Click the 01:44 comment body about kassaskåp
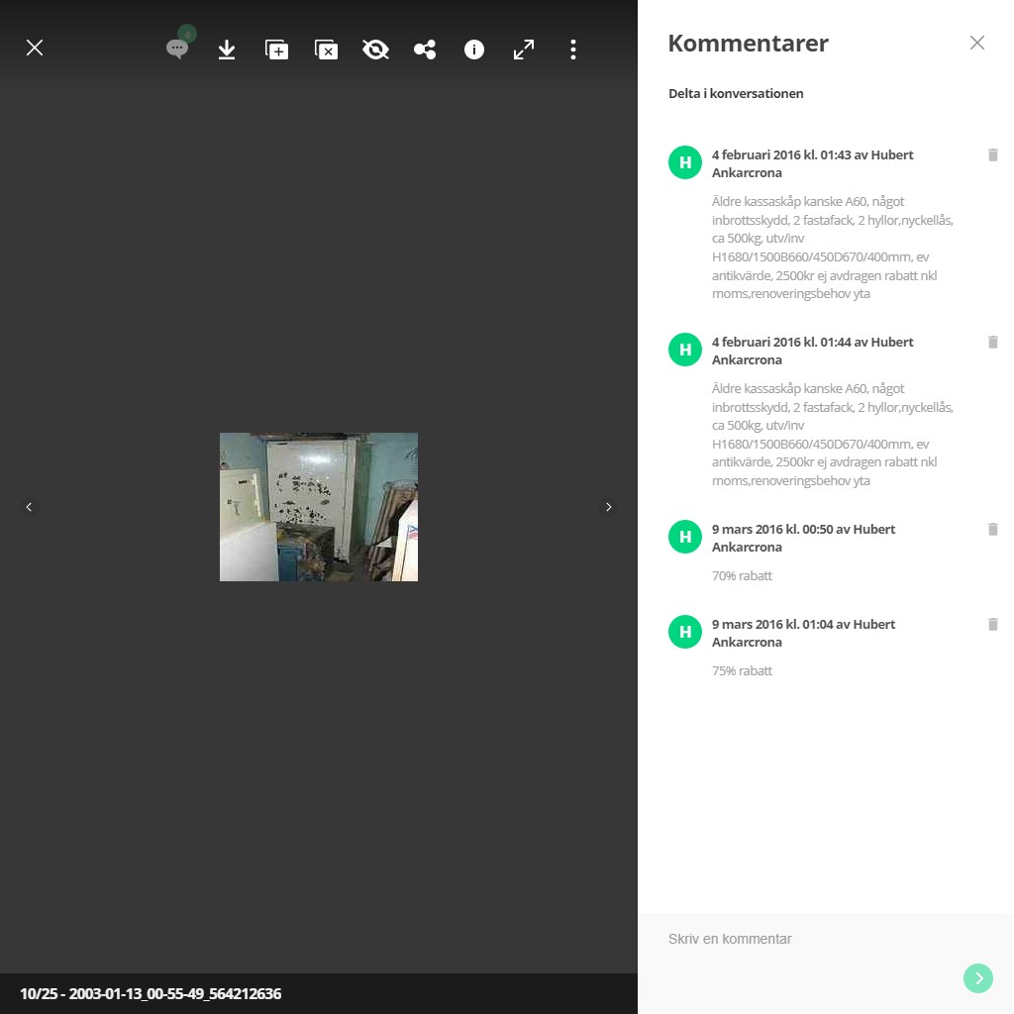The width and height of the screenshot is (1014, 1014). 832,435
